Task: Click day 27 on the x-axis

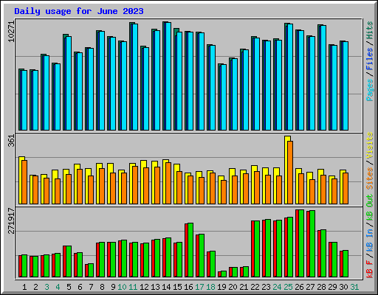Action: pyautogui.click(x=310, y=287)
